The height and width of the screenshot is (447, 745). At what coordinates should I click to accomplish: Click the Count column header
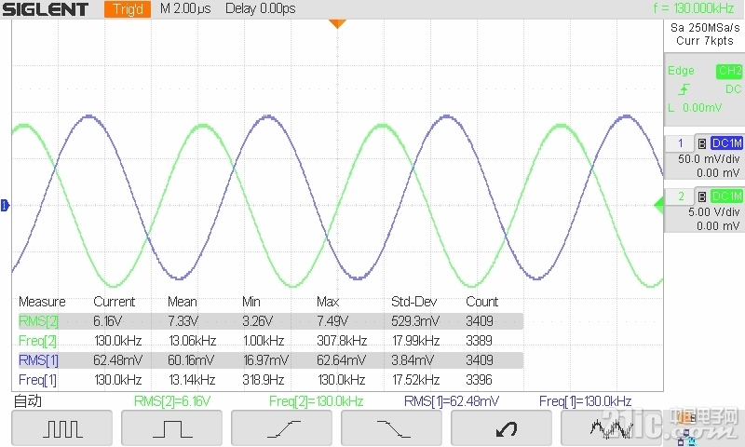point(481,302)
